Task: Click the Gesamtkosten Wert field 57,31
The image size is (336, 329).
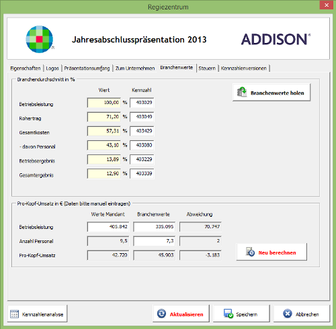Action: 104,131
